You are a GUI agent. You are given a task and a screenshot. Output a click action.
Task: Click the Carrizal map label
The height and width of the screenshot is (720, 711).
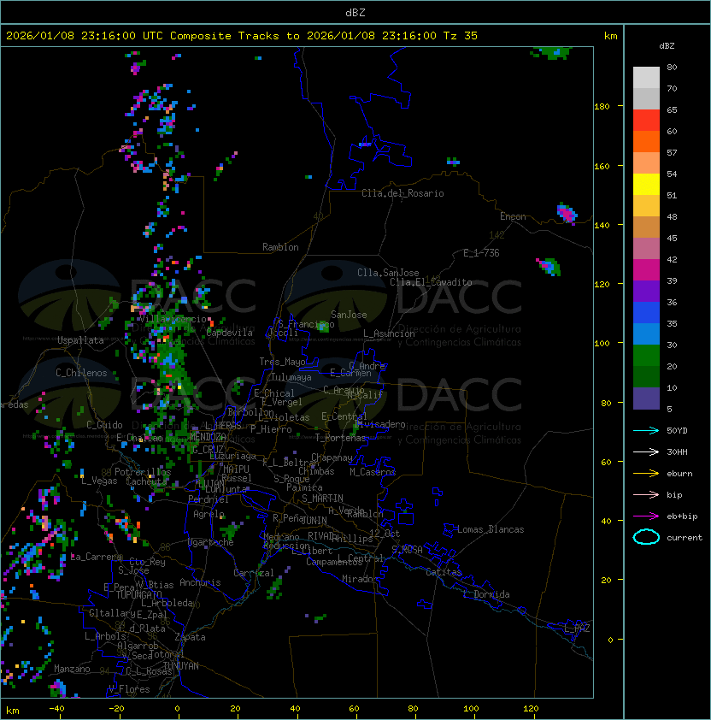click(x=253, y=573)
